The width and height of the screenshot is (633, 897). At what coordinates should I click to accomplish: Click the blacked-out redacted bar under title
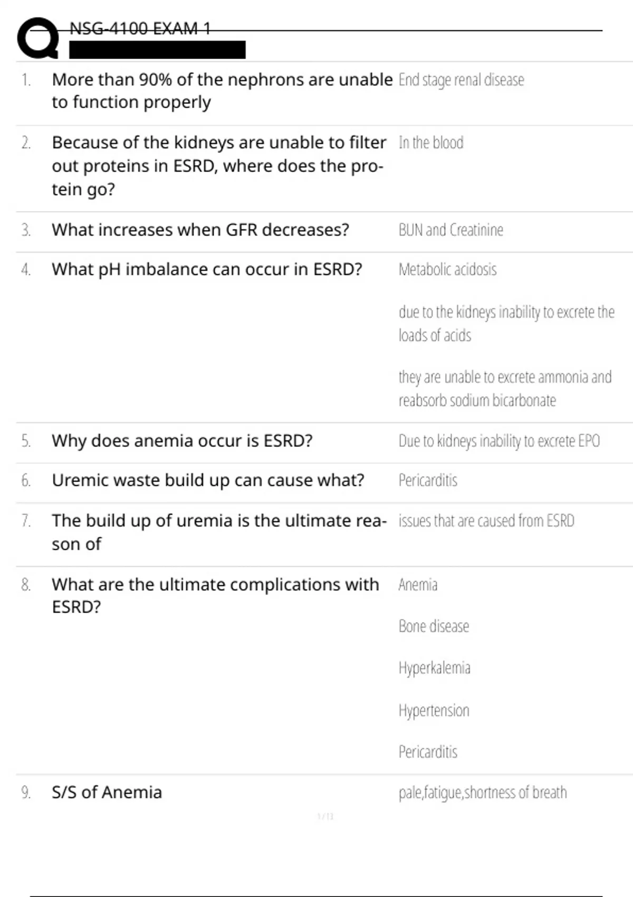point(157,50)
